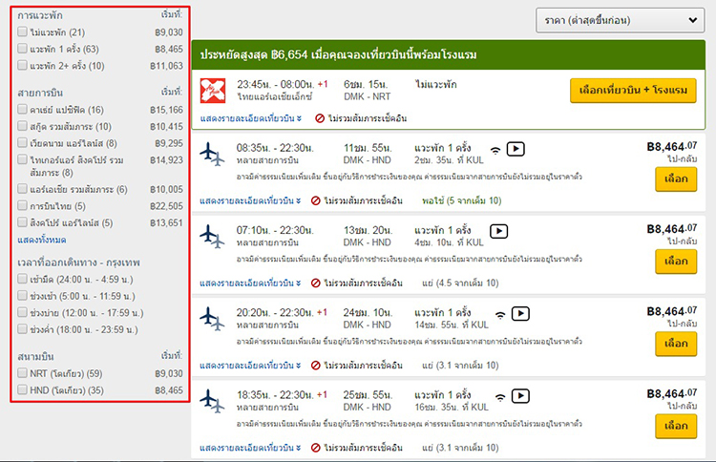Click the Thai AirAsia X airline logo

213,90
